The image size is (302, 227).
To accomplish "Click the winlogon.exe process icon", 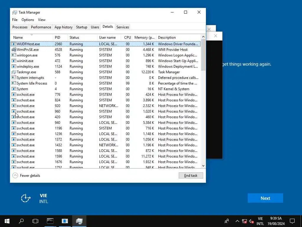I will [14, 55].
